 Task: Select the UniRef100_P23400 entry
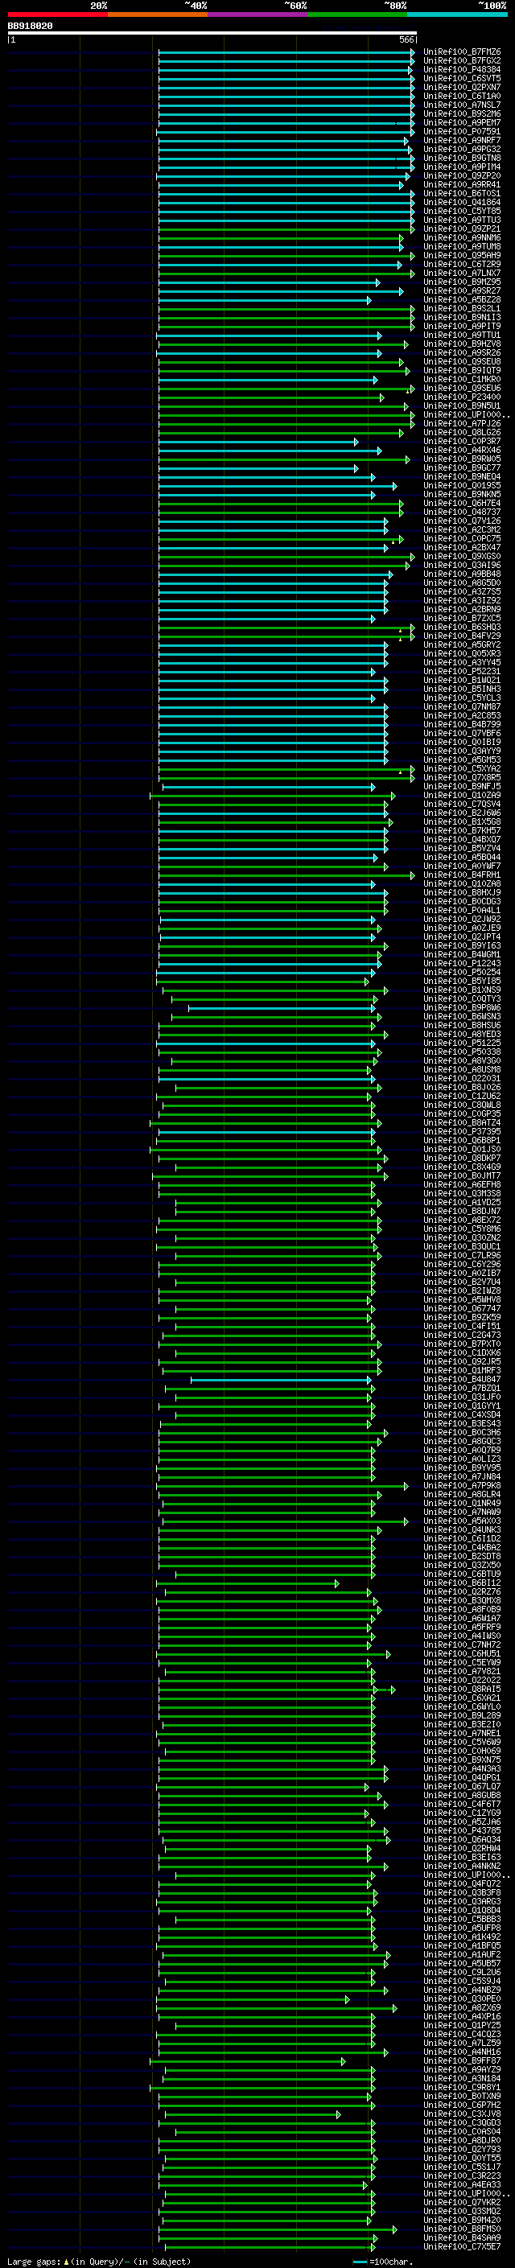pyautogui.click(x=462, y=397)
